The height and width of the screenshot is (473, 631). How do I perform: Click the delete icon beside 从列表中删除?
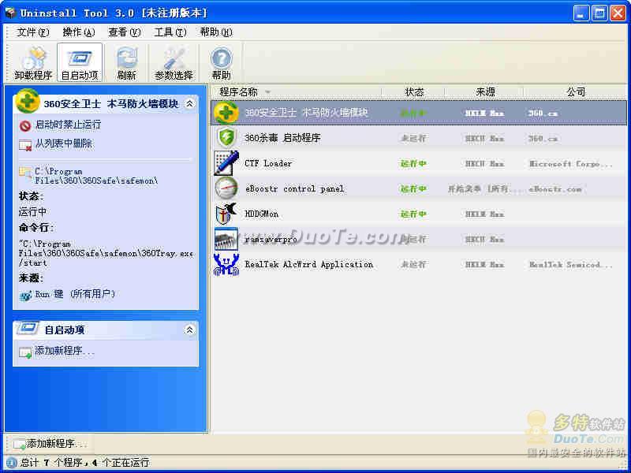25,145
